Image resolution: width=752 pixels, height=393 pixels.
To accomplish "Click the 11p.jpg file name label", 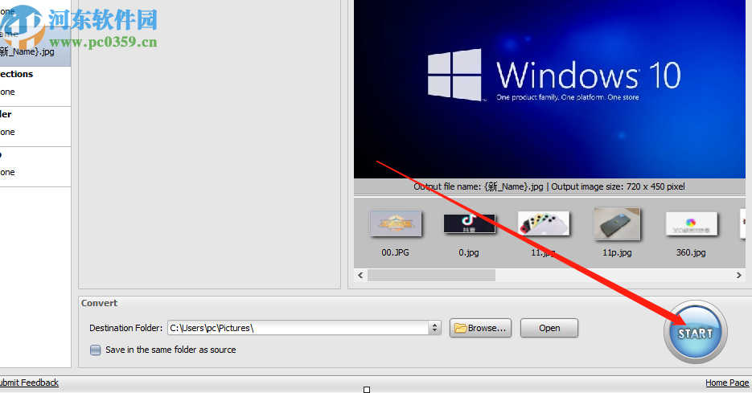I will [617, 252].
